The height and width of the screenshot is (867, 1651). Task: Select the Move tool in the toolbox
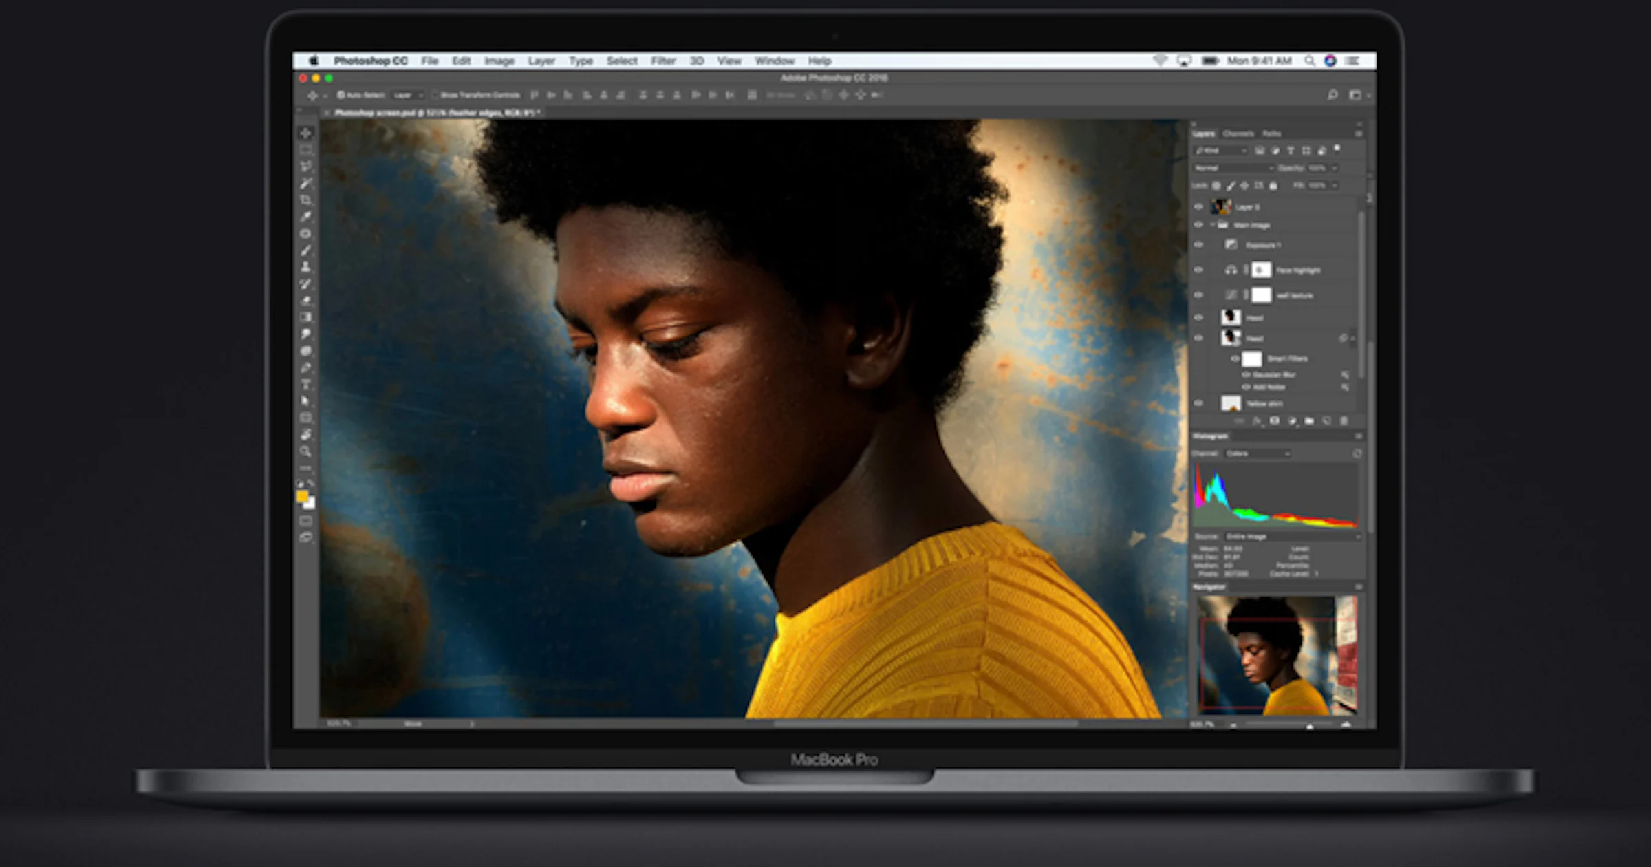point(306,133)
